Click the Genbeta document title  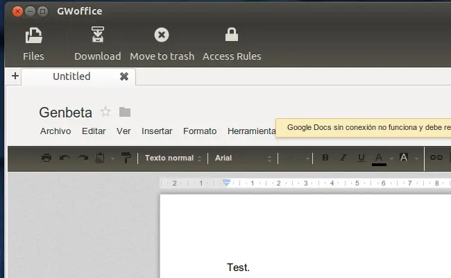click(x=66, y=113)
